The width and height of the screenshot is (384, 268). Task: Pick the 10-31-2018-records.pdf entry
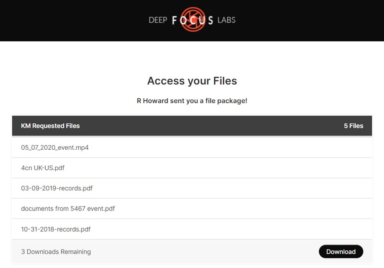(x=56, y=229)
